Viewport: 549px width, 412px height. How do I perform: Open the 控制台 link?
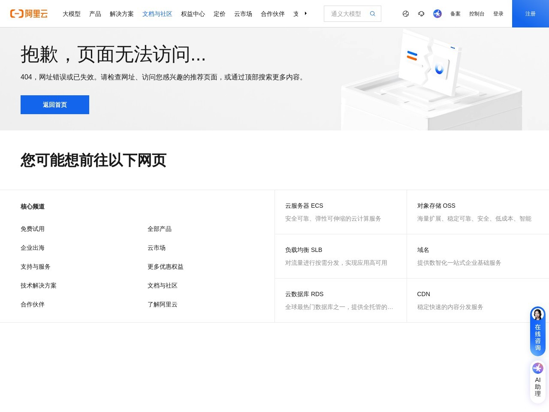tap(477, 14)
